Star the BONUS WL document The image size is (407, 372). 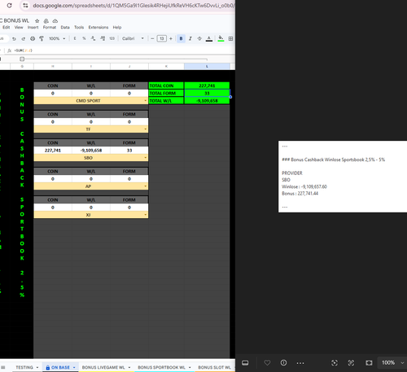37,21
